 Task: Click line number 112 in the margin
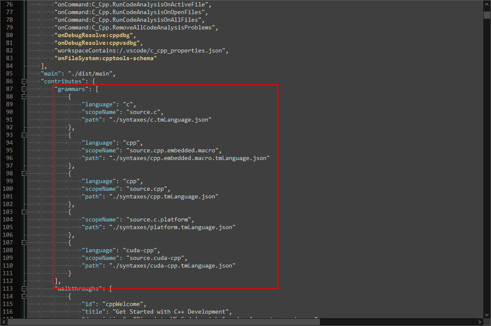[x=9, y=281]
